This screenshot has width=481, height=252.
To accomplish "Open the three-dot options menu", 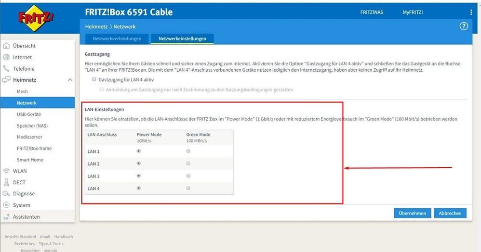I will click(x=471, y=12).
